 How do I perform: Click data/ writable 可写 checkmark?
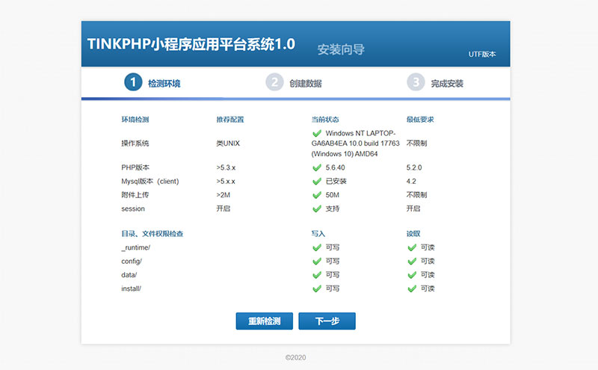317,275
